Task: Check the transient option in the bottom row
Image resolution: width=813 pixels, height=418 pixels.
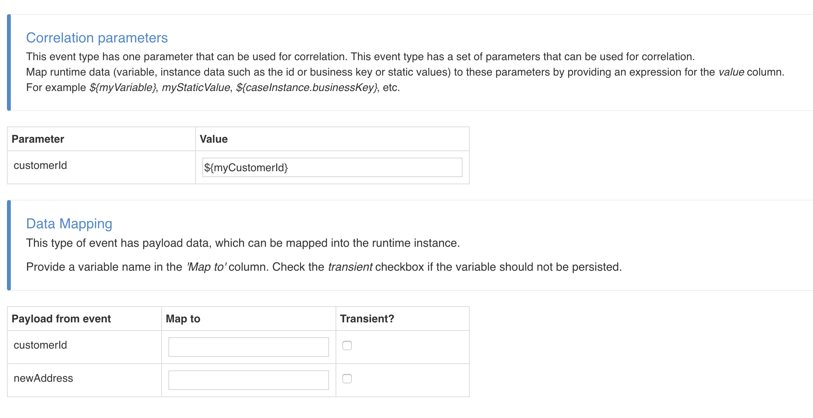Action: (x=347, y=379)
